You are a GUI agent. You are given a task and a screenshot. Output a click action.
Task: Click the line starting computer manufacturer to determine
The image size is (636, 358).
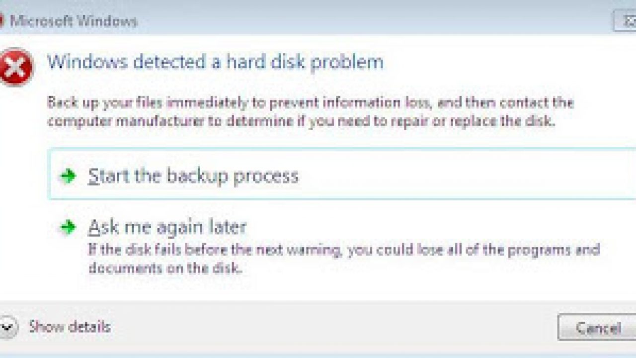click(300, 121)
